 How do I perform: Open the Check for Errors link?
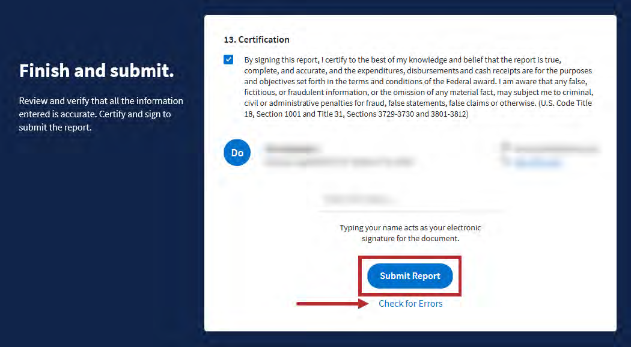point(410,304)
